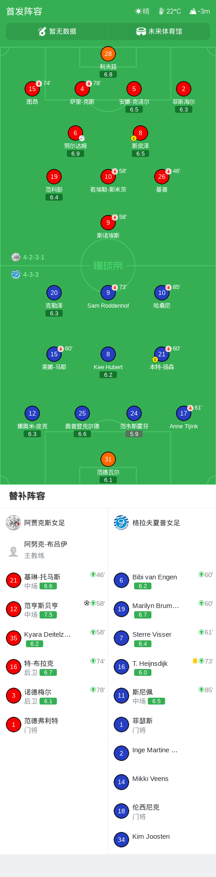Image resolution: width=216 pixels, height=877 pixels.
Task: Open player 9 Sam Roddenhof jersey icon
Action: 108,293
